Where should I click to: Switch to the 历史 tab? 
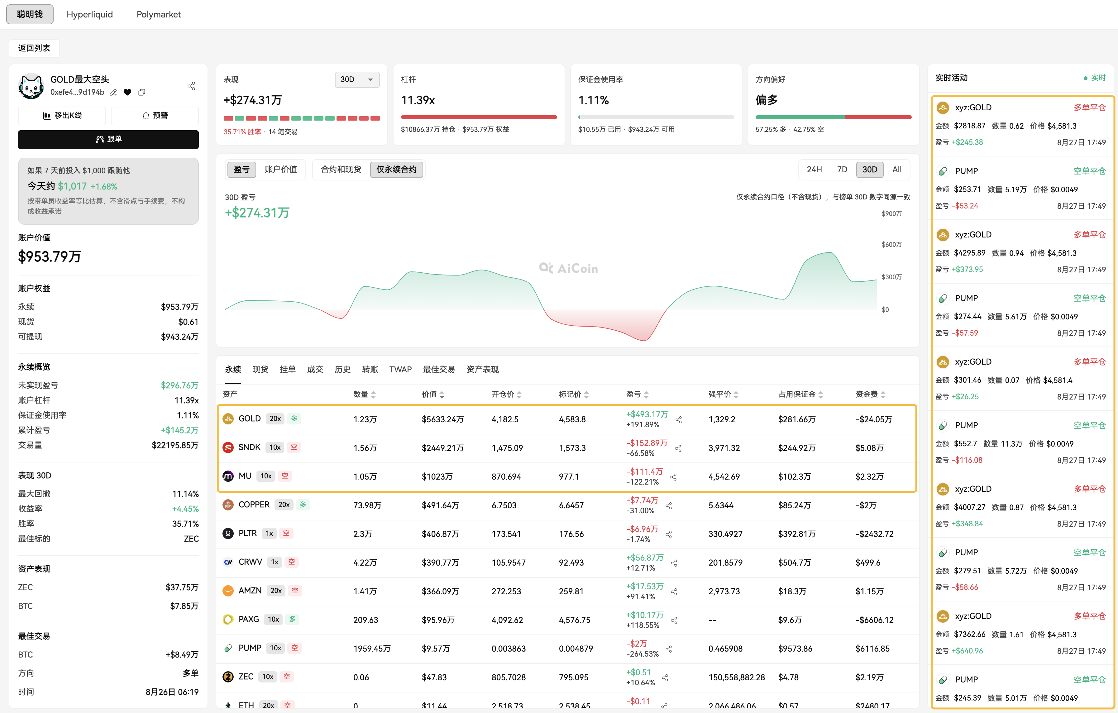pyautogui.click(x=343, y=370)
